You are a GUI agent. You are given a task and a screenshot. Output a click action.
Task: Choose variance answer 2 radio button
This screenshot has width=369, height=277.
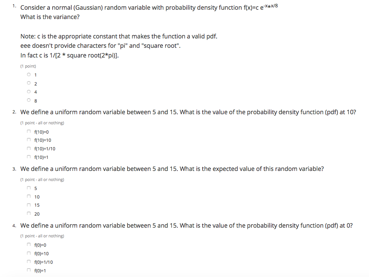(x=29, y=83)
